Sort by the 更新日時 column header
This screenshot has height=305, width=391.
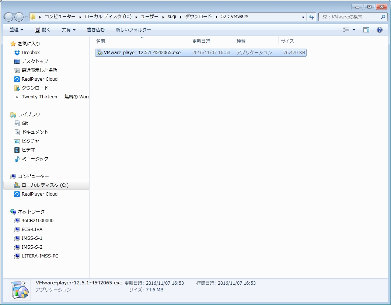click(x=201, y=41)
